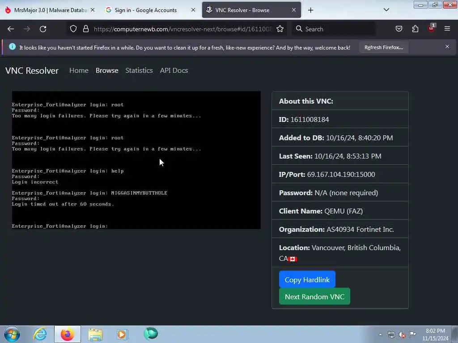Close the Sign in - Google Accounts tab
This screenshot has width=458, height=343.
[x=193, y=10]
